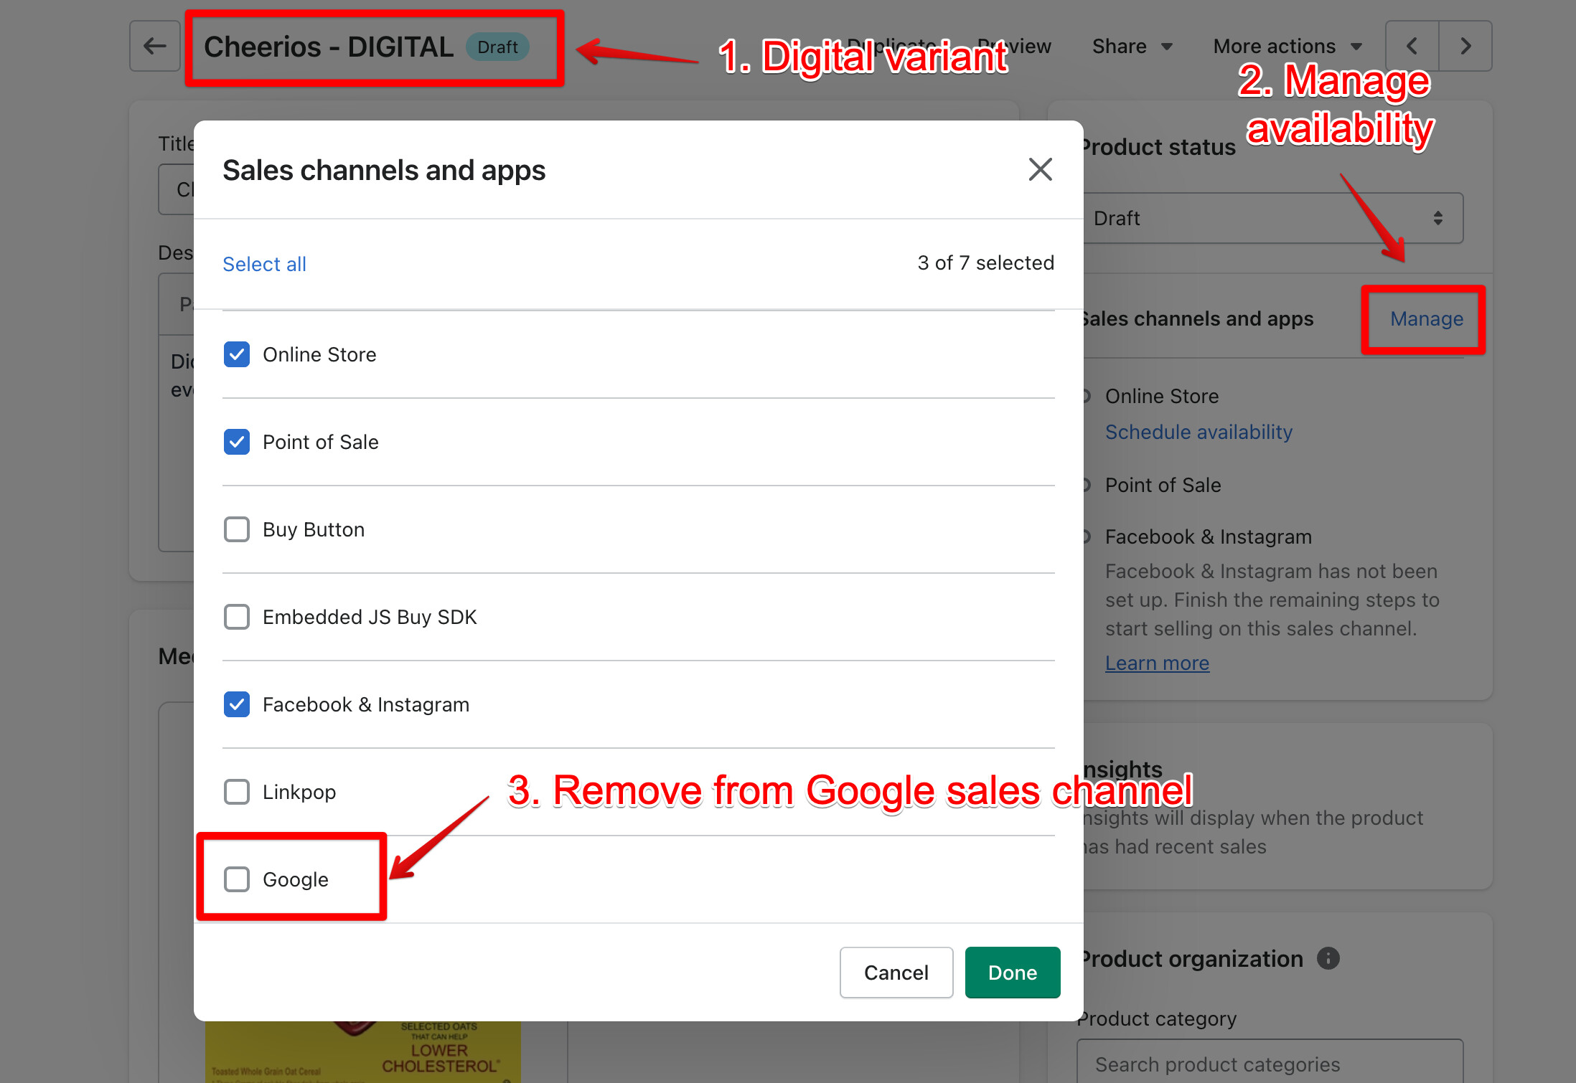This screenshot has height=1083, width=1576.
Task: Enable the Buy Button checkbox
Action: coord(237,529)
